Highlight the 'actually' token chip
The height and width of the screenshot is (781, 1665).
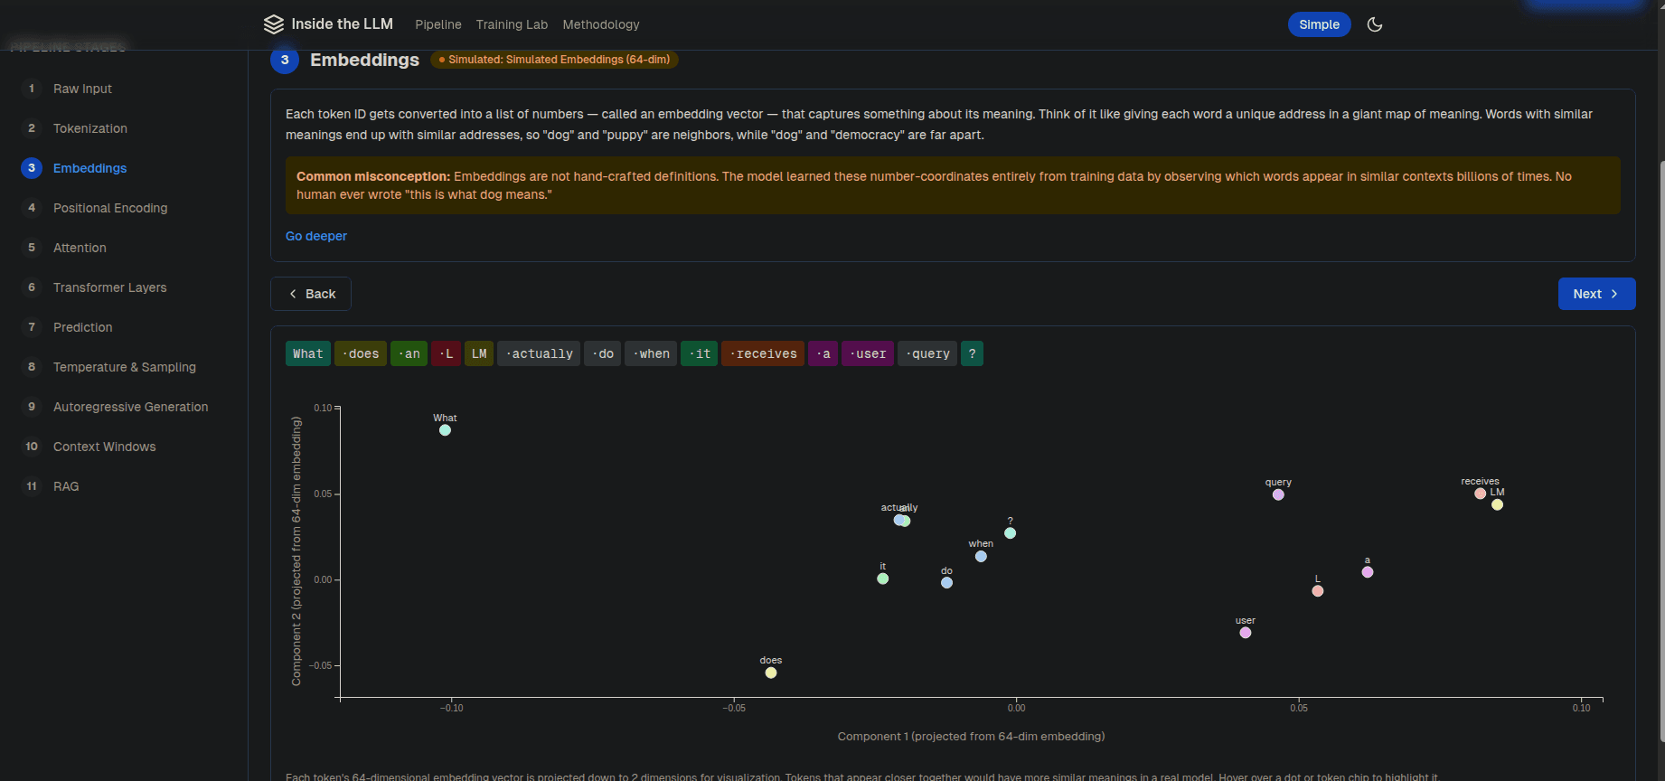(539, 353)
